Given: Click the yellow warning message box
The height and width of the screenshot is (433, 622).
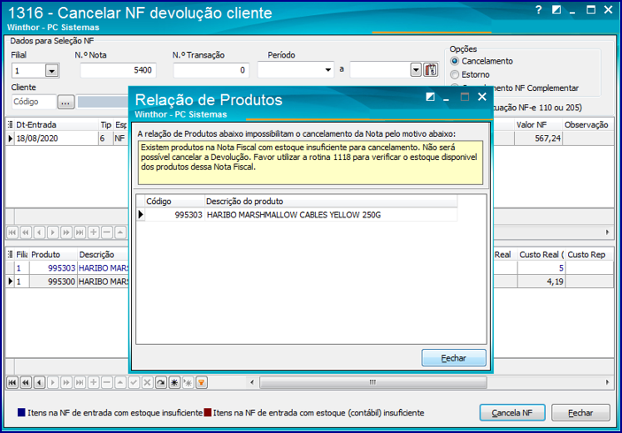Looking at the screenshot, I should [311, 163].
